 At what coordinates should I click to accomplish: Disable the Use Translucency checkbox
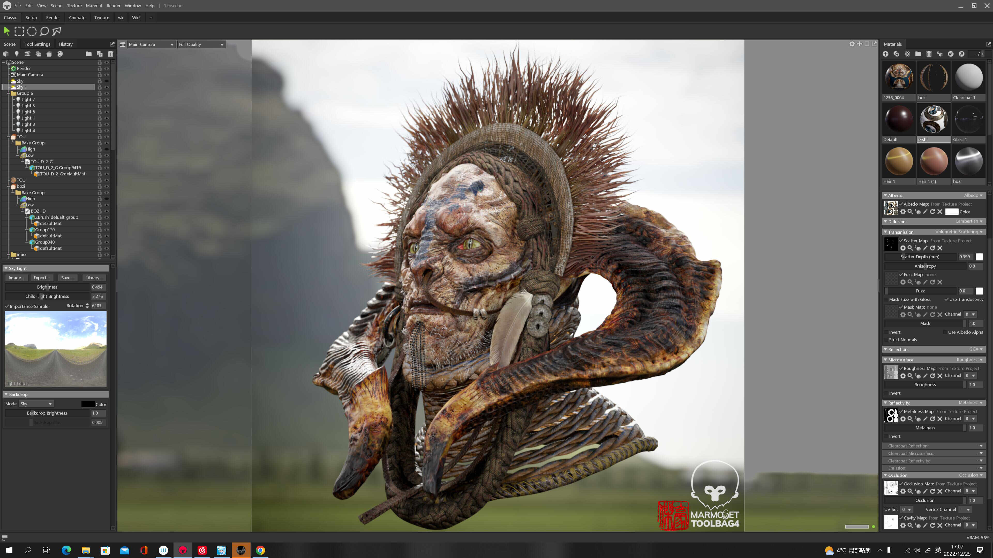946,300
